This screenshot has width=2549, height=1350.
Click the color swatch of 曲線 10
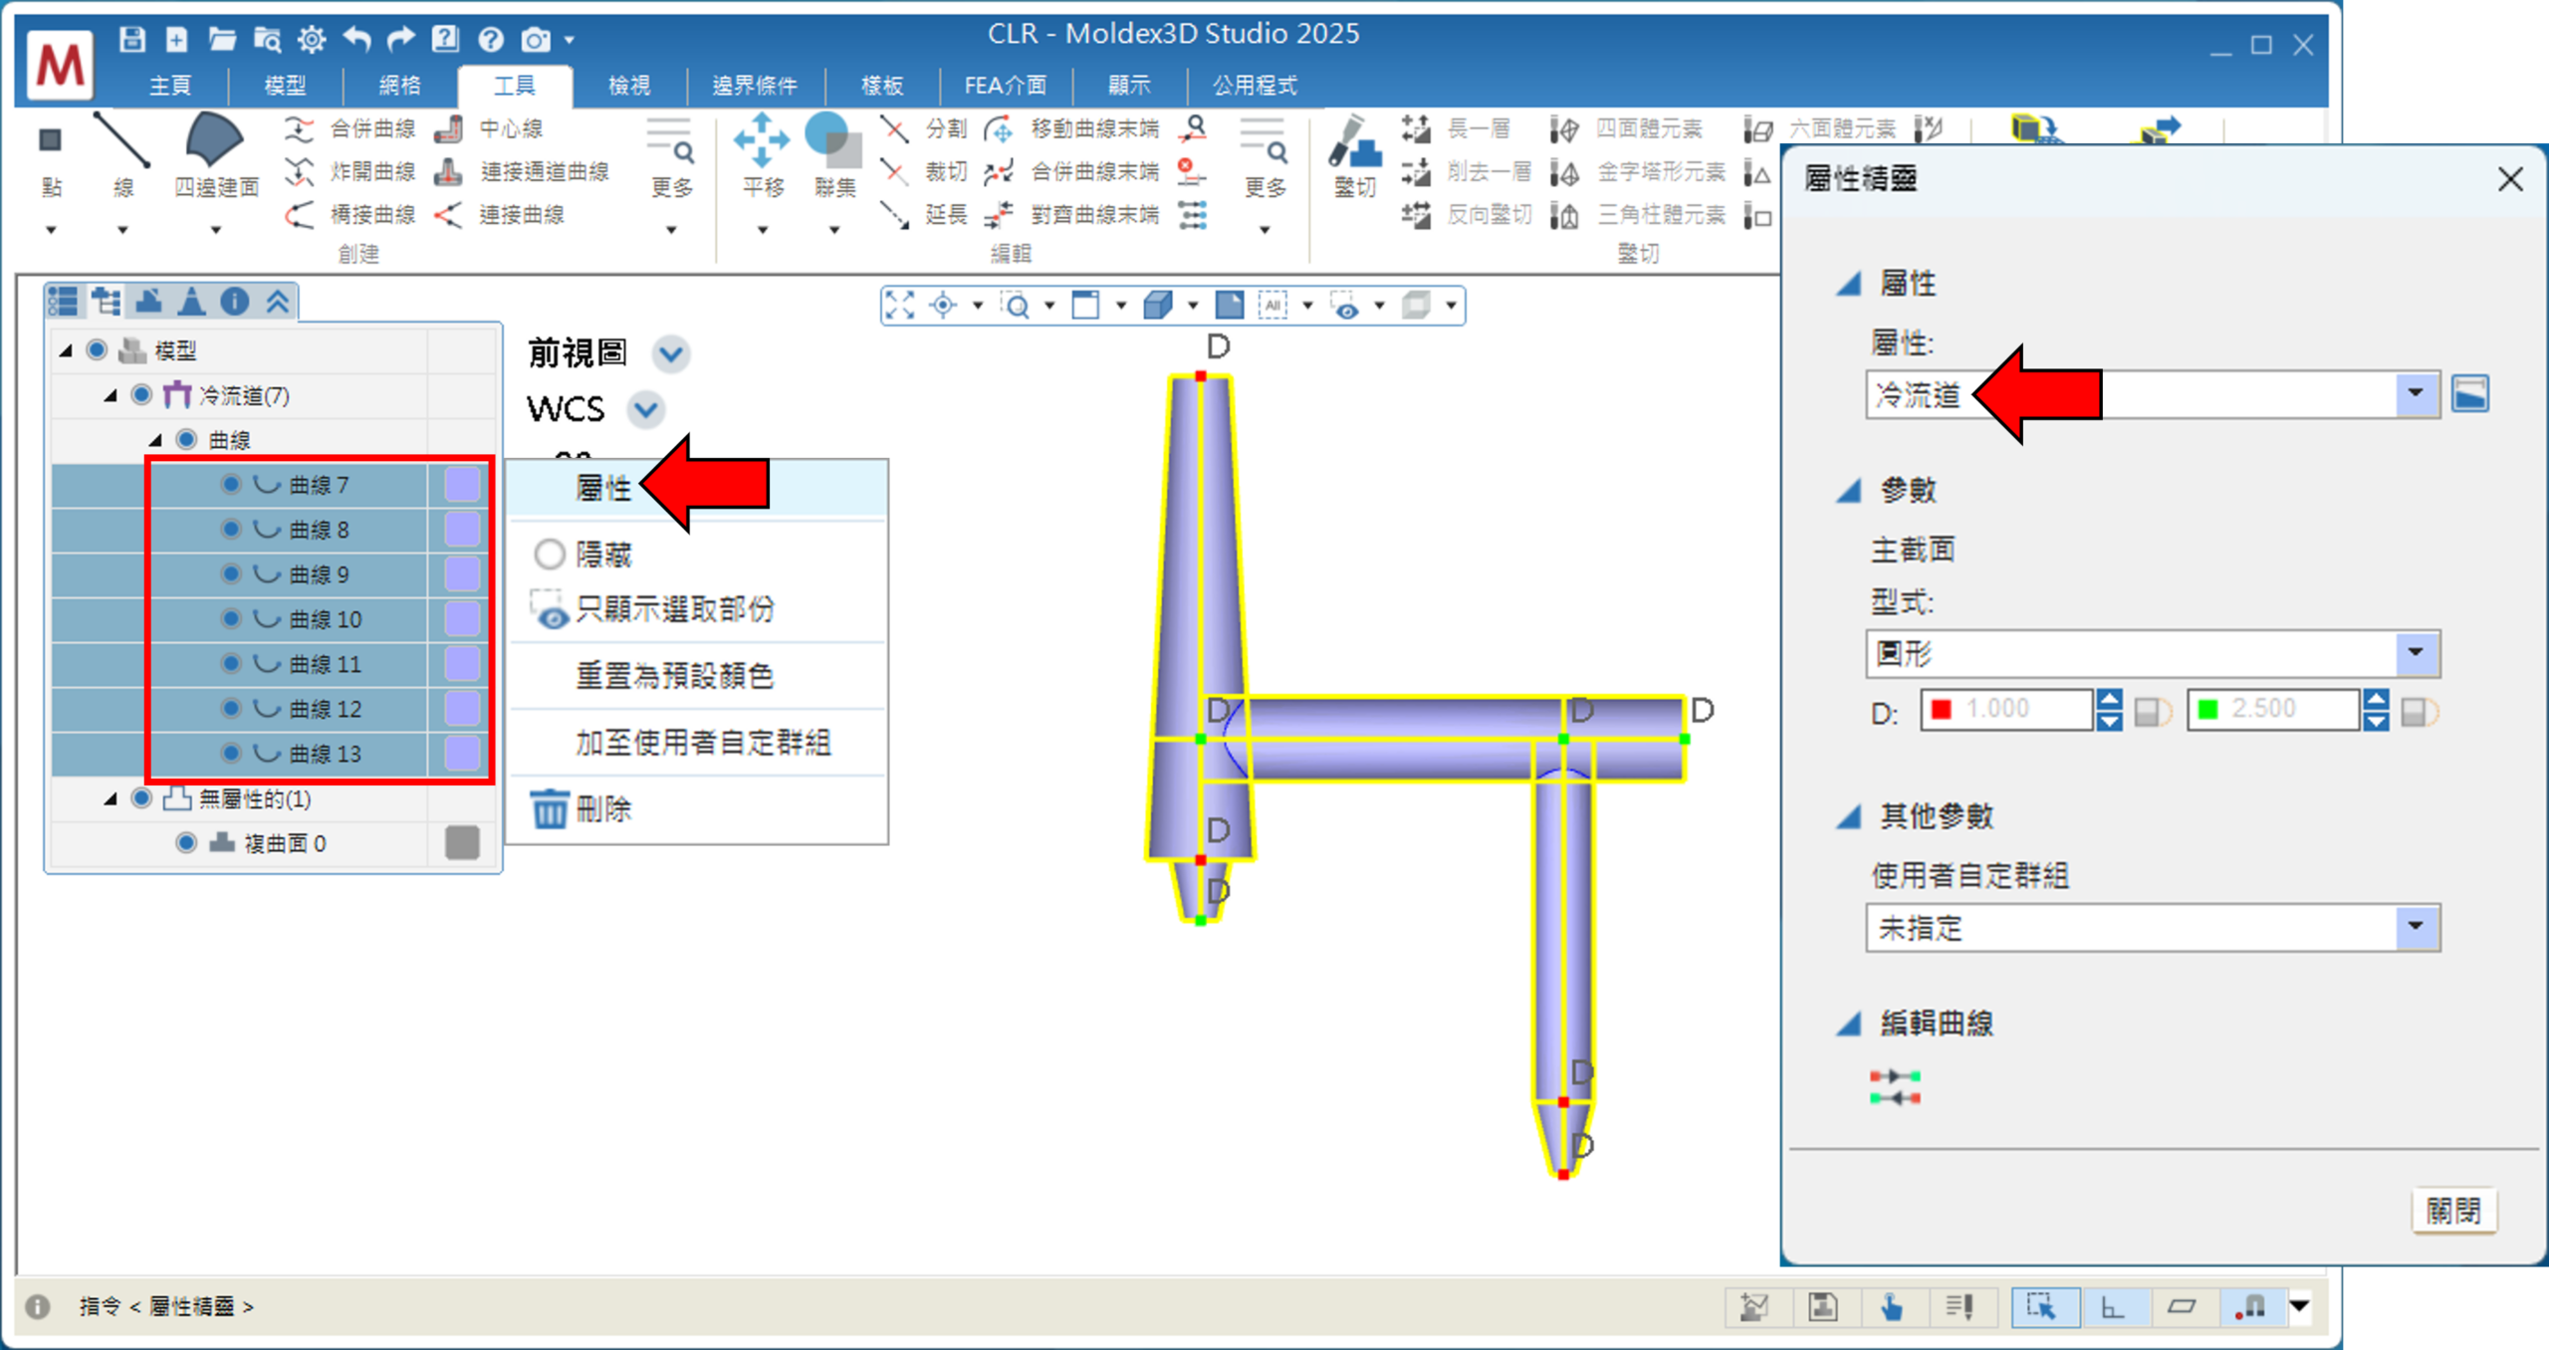(x=462, y=619)
